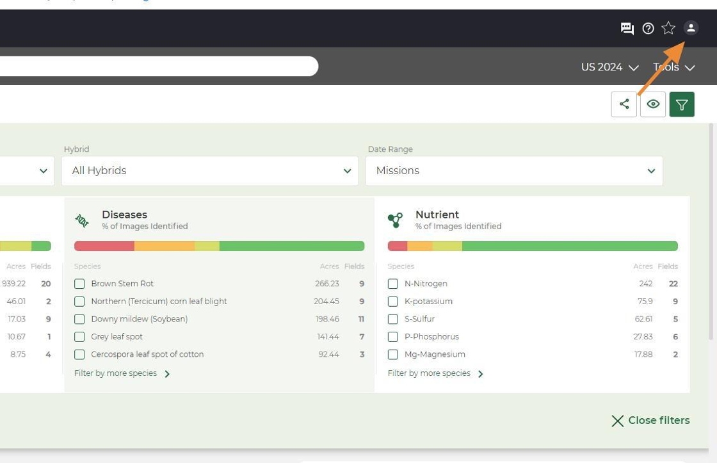Image resolution: width=717 pixels, height=463 pixels.
Task: Open the user profile icon
Action: pyautogui.click(x=691, y=28)
